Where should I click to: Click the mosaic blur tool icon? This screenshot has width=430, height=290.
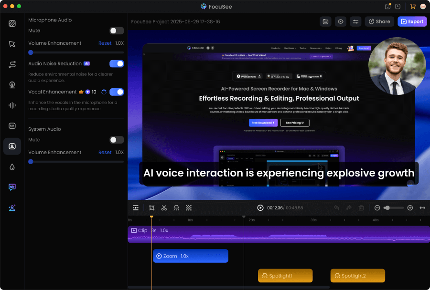tap(189, 208)
